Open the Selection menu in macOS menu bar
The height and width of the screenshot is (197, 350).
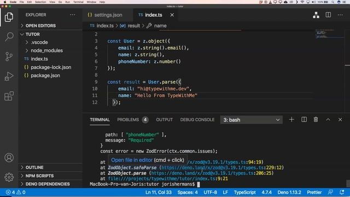coord(40,2)
